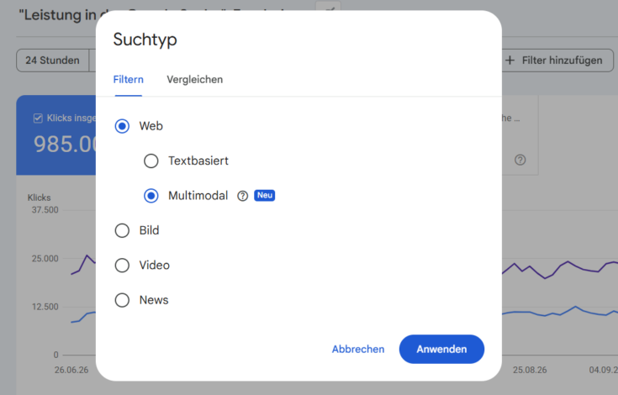Cancel the dialog with Abbrechen
Image resolution: width=618 pixels, height=395 pixels.
pyautogui.click(x=358, y=350)
